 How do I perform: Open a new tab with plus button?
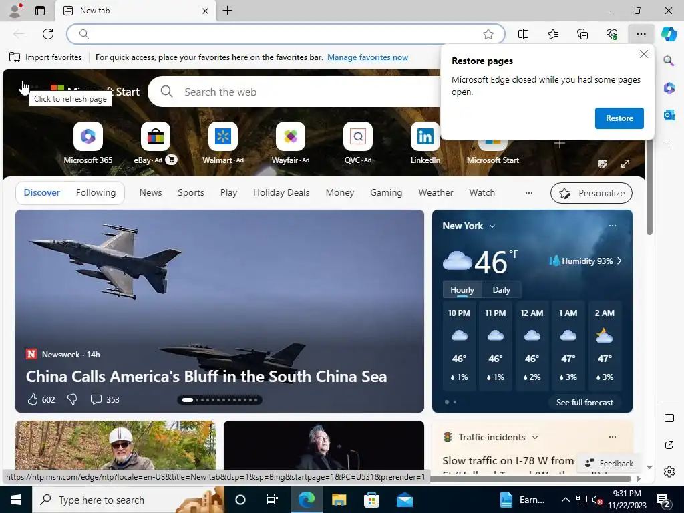click(x=227, y=11)
